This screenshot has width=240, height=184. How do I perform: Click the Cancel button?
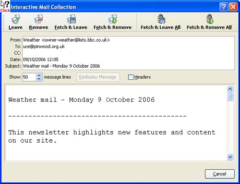pos(220,174)
